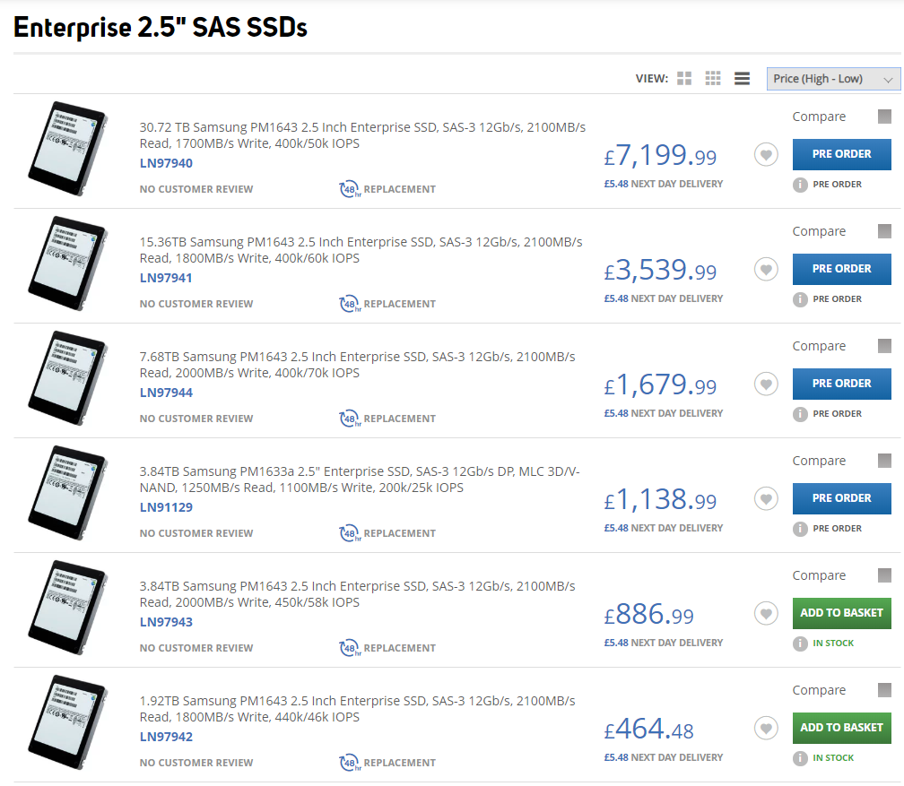Add the £886.99 SSD to basket
904x786 pixels.
(842, 613)
